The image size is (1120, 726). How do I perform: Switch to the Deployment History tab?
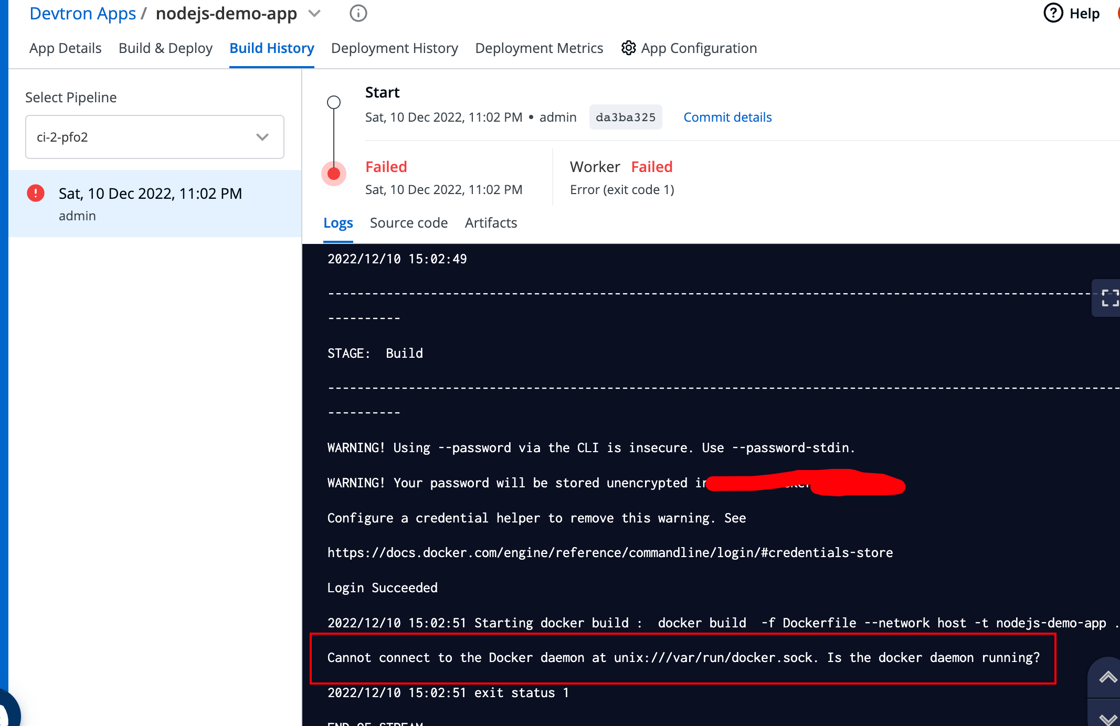394,48
